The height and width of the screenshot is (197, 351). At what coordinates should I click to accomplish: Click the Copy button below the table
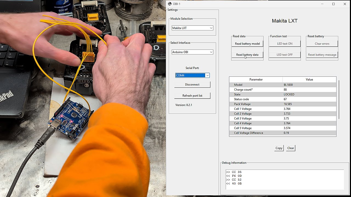pyautogui.click(x=279, y=148)
